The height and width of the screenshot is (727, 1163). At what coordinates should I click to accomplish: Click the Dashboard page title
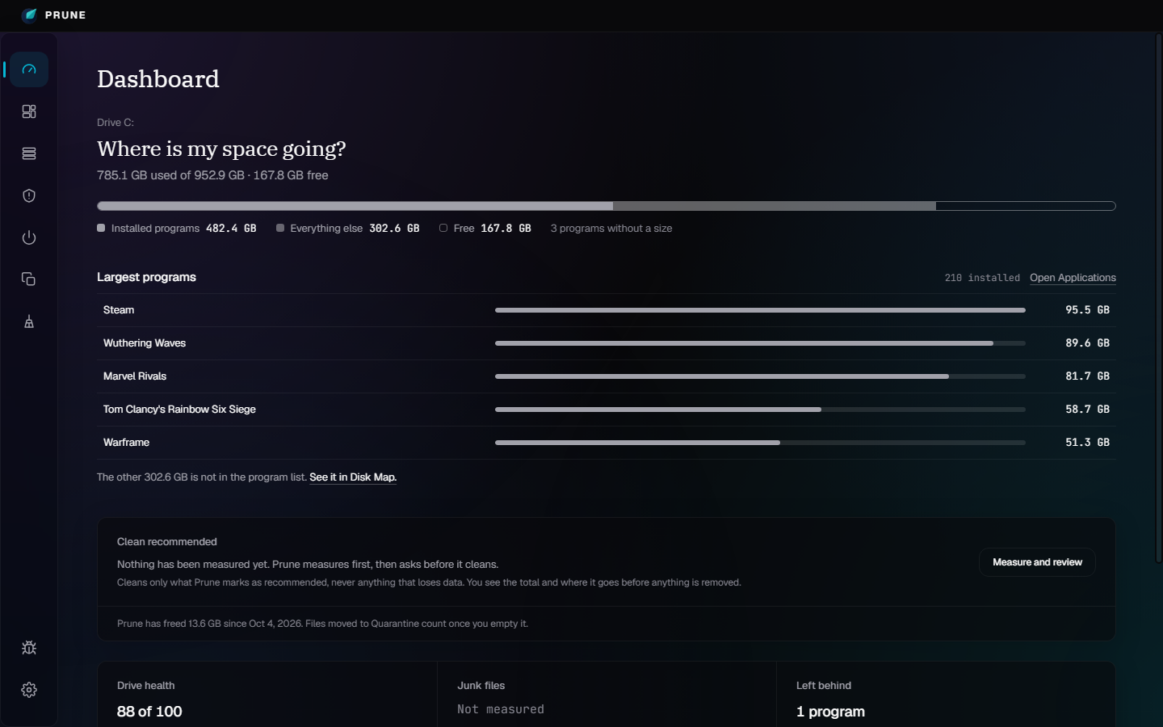point(158,79)
